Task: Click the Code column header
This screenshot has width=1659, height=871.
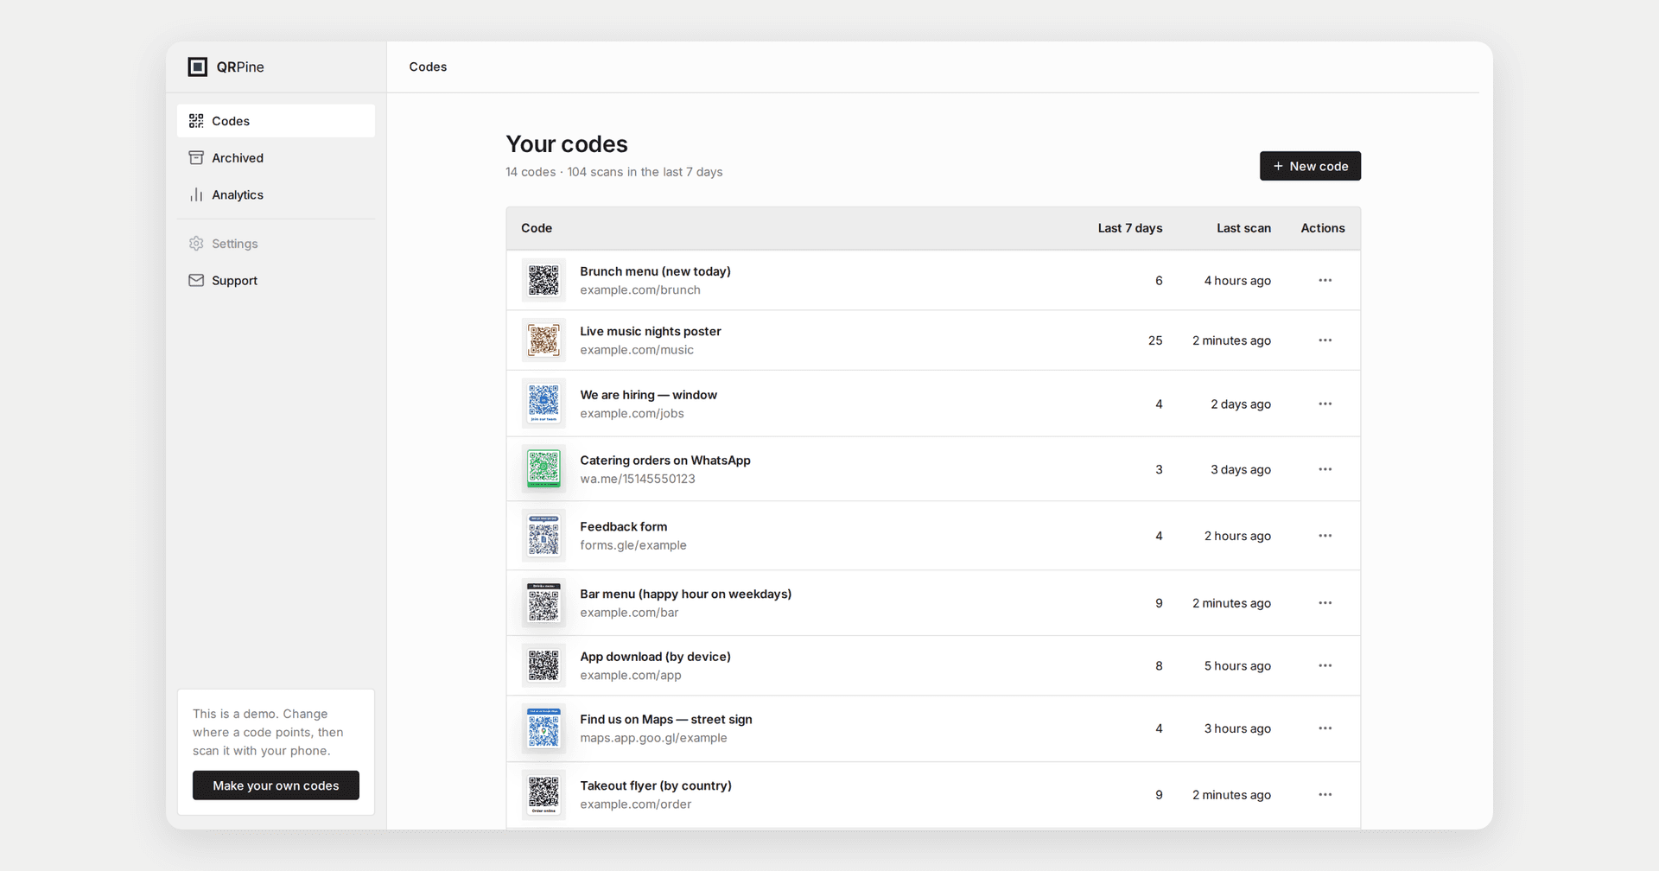Action: pos(537,228)
